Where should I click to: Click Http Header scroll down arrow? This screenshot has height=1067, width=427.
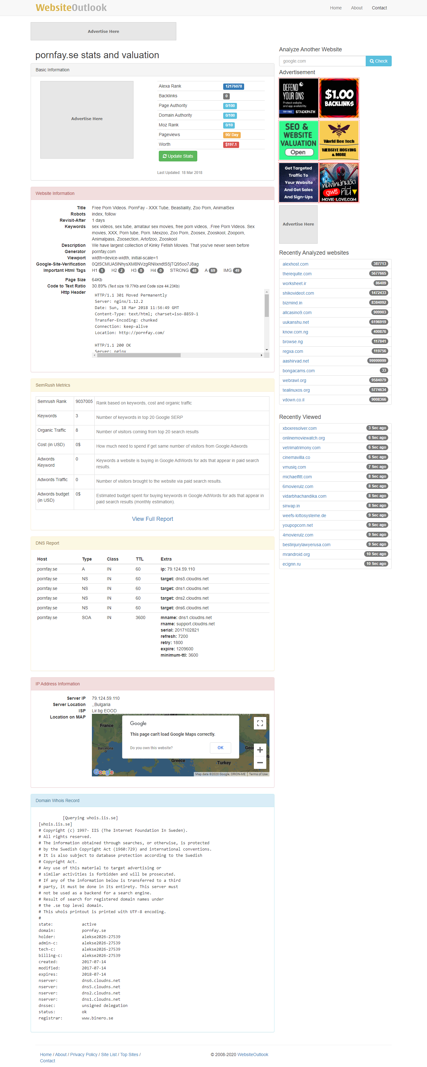tap(267, 350)
